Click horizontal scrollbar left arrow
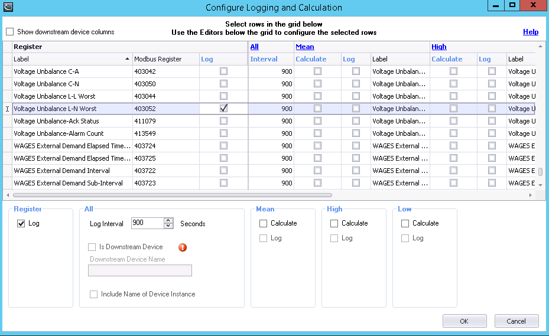 click(8, 195)
